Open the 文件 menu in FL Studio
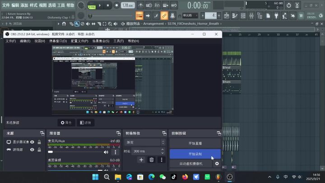 tap(6, 5)
